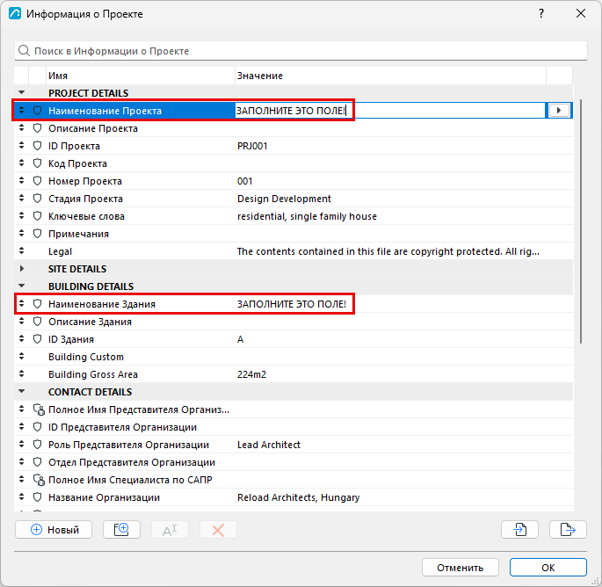Click the Design Development value
Screen dimensions: 602x587
click(284, 199)
